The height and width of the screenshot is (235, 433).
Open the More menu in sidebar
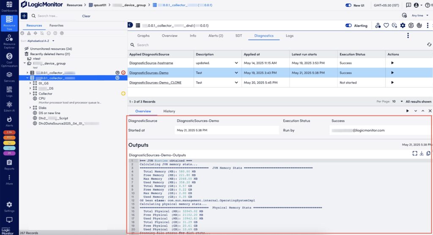tap(9, 180)
